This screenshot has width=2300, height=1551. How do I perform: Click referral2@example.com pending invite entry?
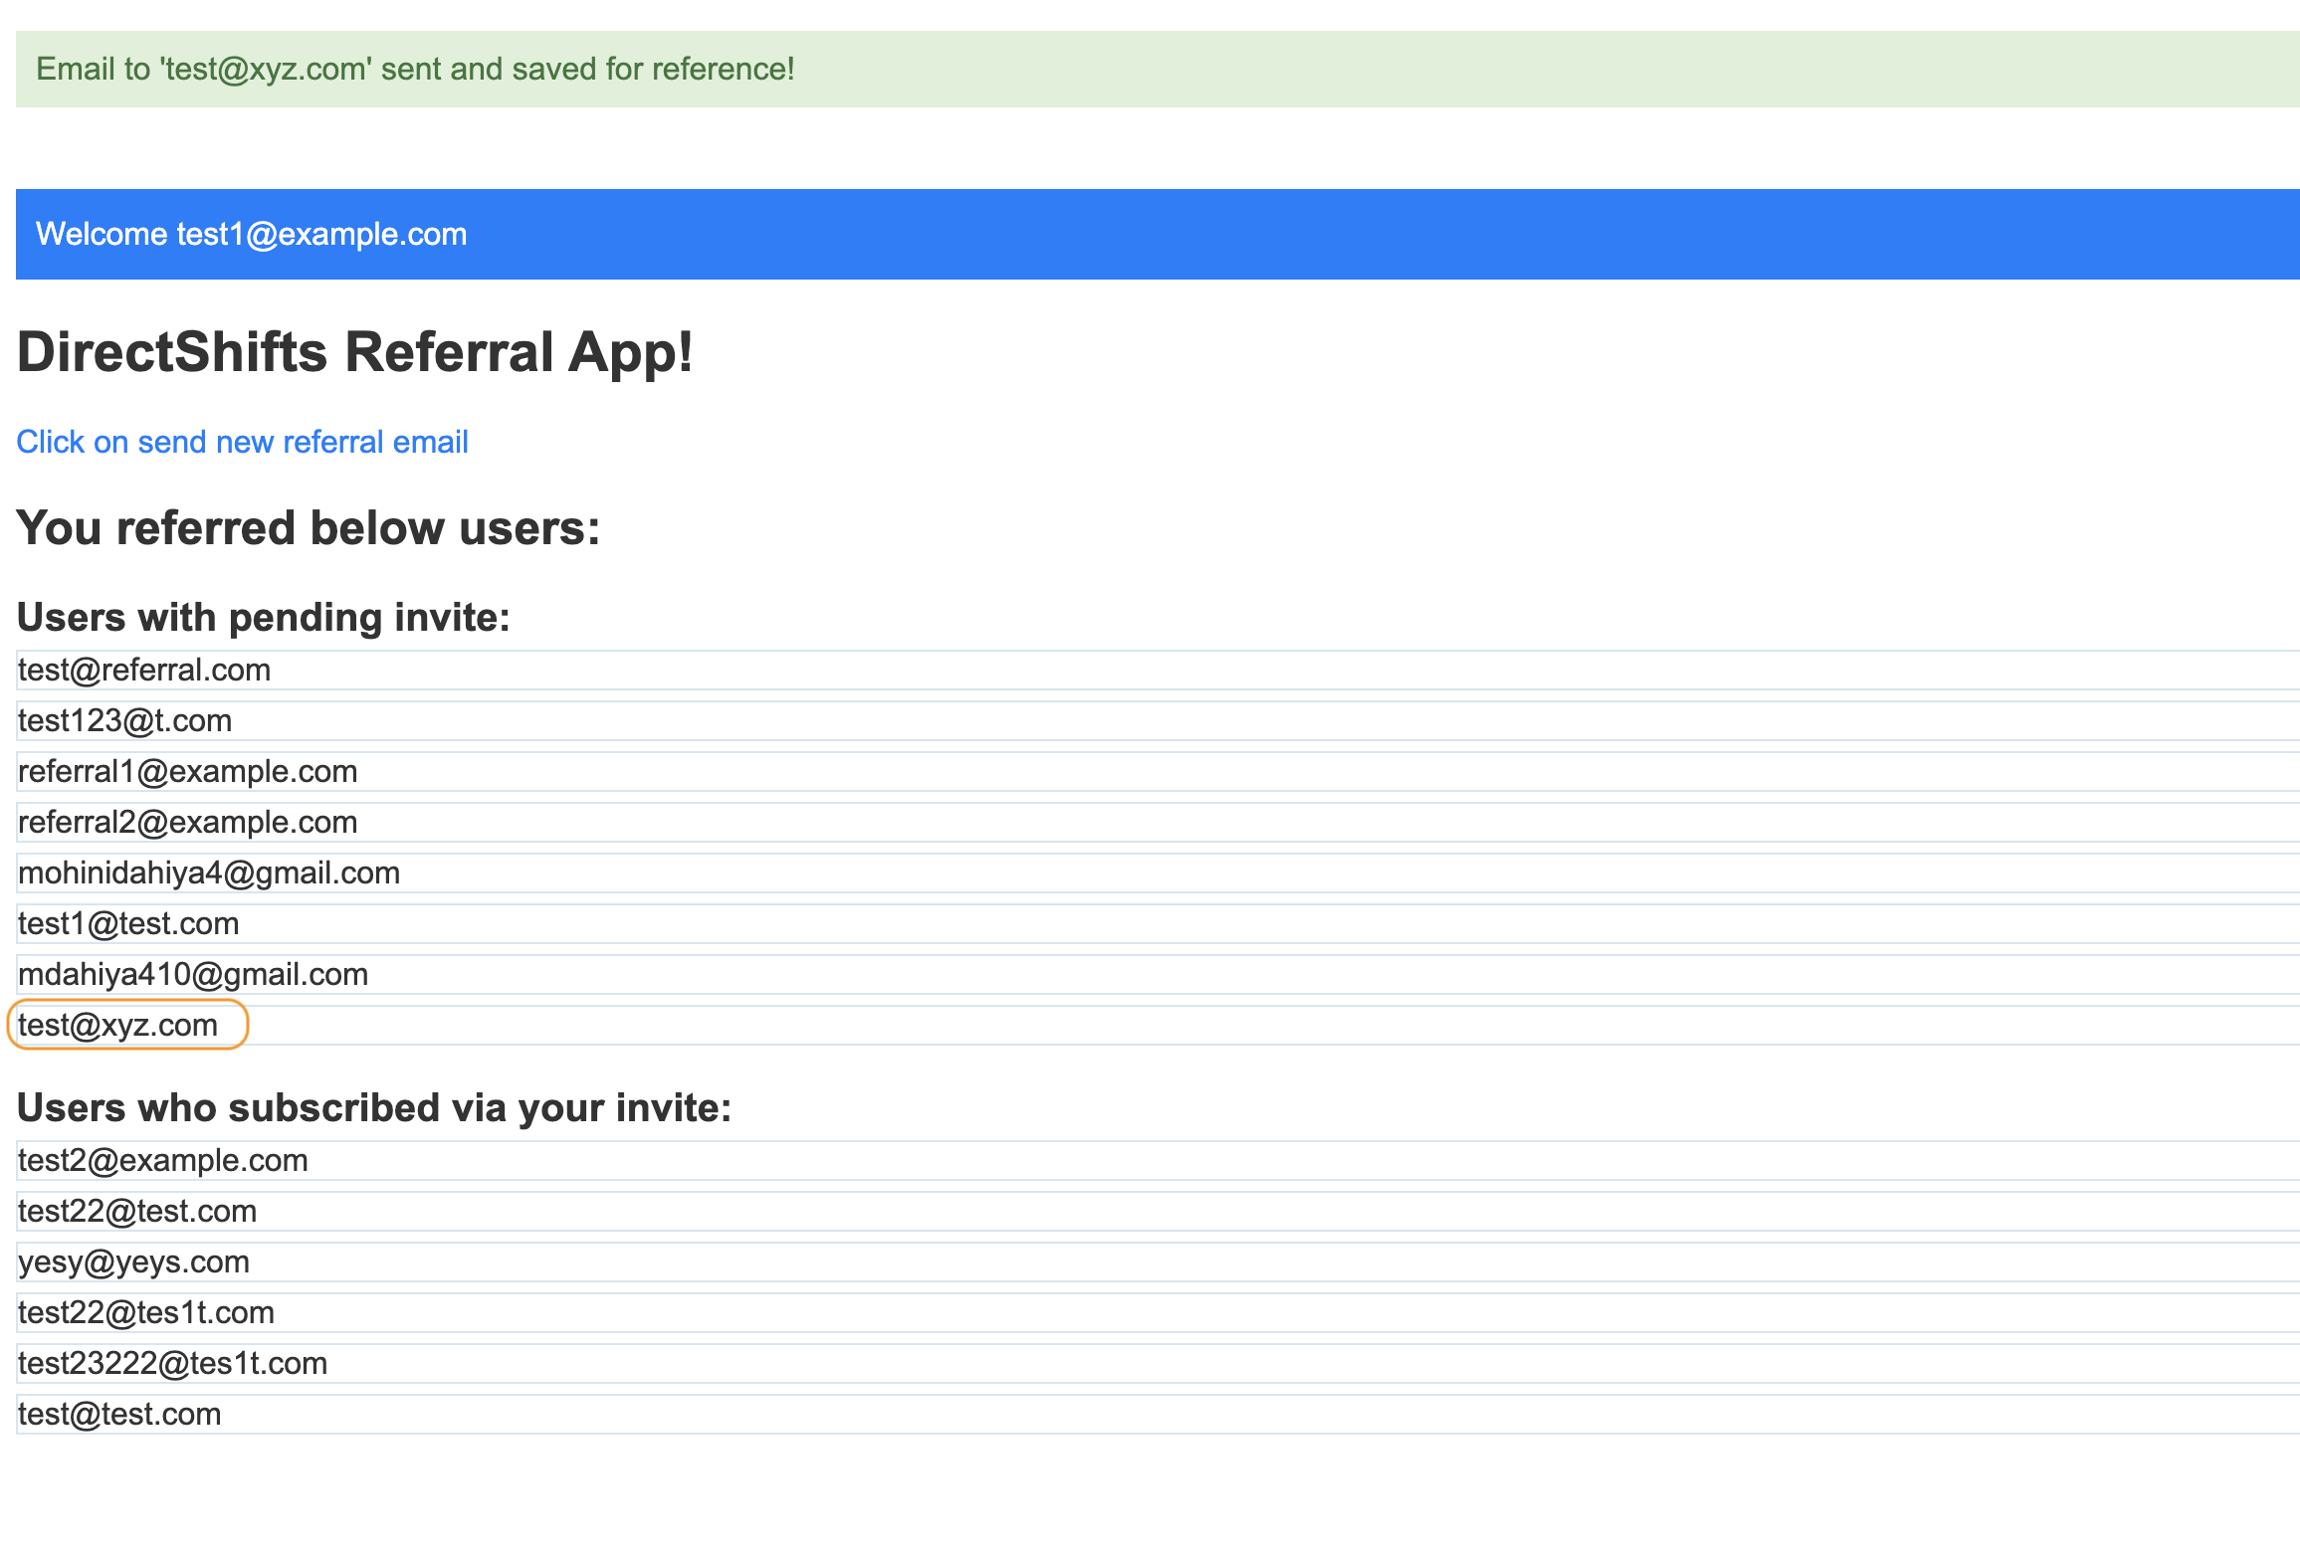point(187,822)
